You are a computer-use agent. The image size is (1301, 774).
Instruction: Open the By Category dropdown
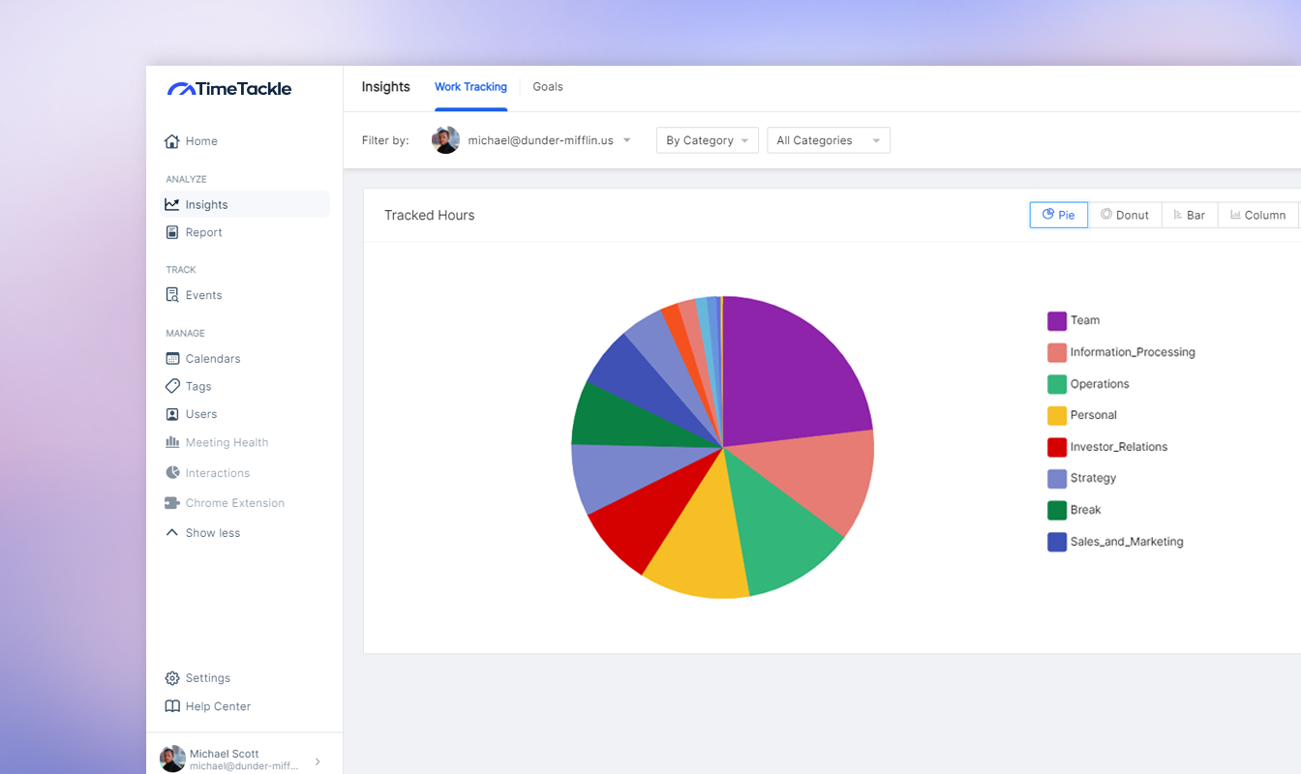708,140
